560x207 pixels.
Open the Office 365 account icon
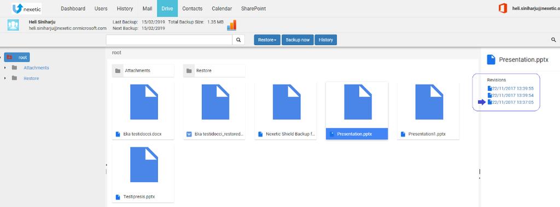tap(503, 9)
